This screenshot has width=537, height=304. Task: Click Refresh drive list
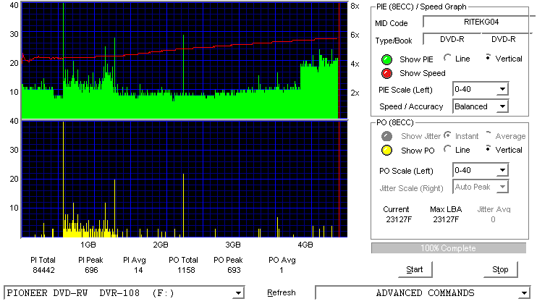[282, 292]
